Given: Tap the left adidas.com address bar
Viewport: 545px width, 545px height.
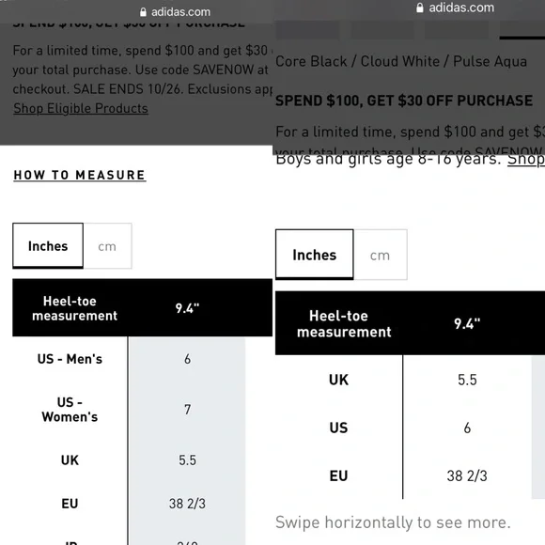Looking at the screenshot, I should point(175,12).
